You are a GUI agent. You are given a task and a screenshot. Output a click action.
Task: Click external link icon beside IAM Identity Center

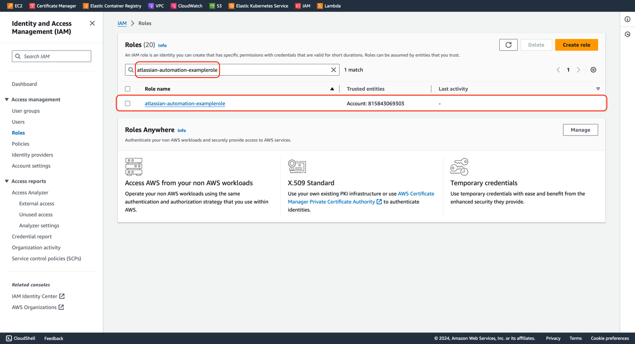click(62, 296)
